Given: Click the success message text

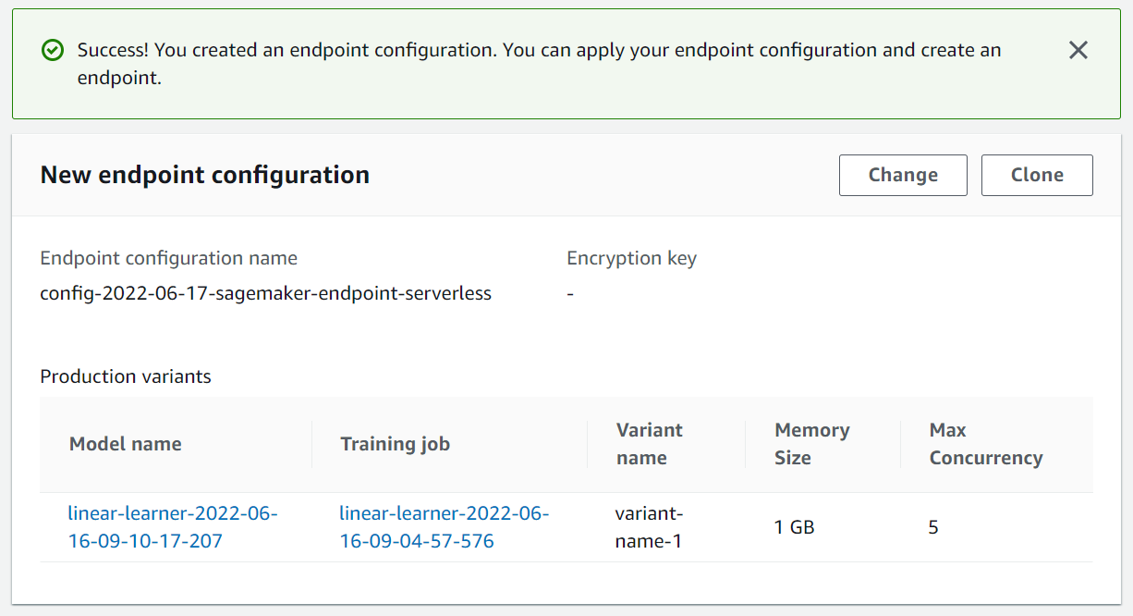Looking at the screenshot, I should [539, 64].
